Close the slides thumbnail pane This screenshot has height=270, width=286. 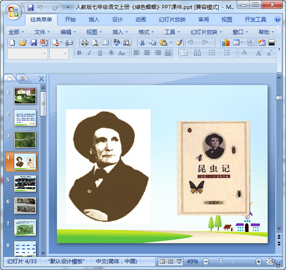[x=41, y=79]
